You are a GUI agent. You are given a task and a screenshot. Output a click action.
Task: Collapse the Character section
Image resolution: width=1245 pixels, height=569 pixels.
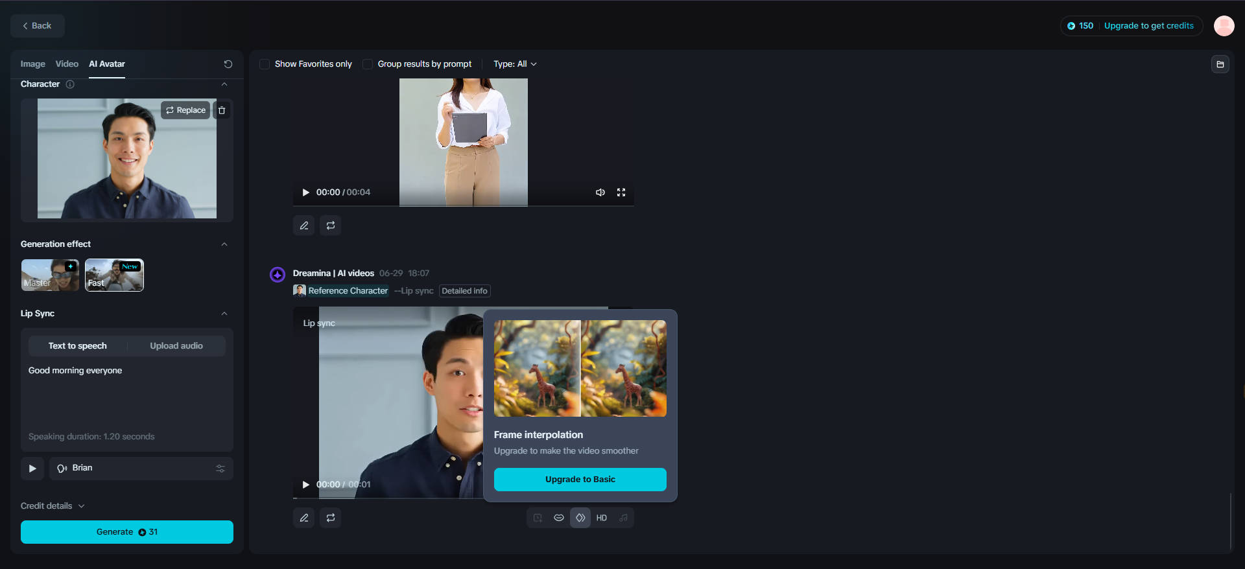click(224, 84)
